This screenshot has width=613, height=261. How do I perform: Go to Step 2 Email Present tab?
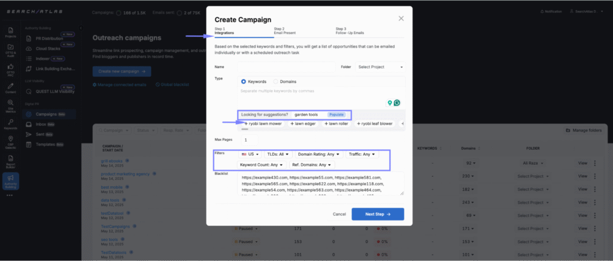tap(284, 31)
